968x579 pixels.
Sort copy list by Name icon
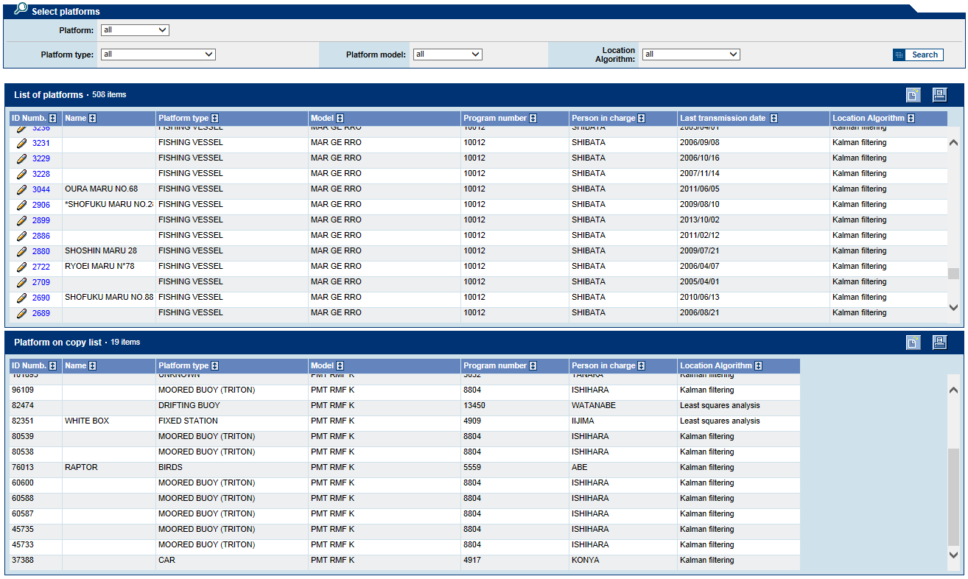click(93, 366)
